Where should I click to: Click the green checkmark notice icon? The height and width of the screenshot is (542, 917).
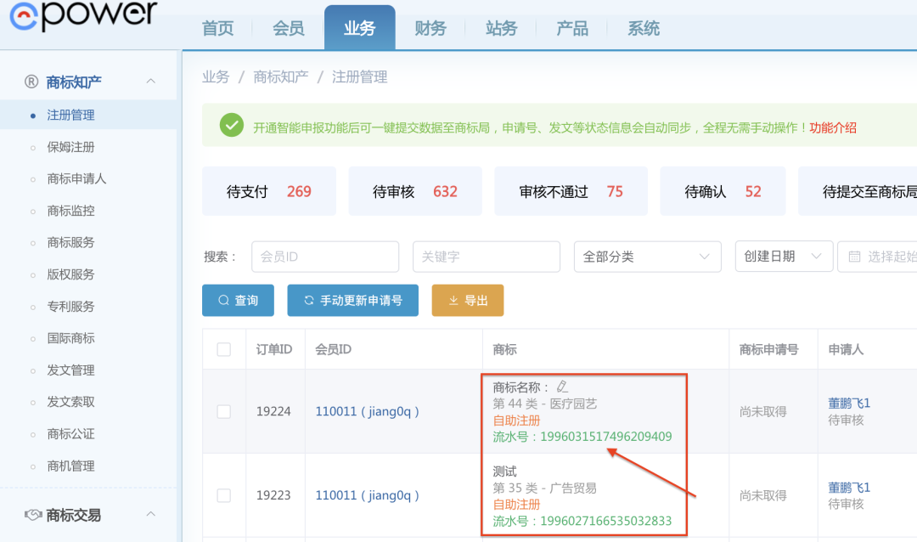click(232, 125)
